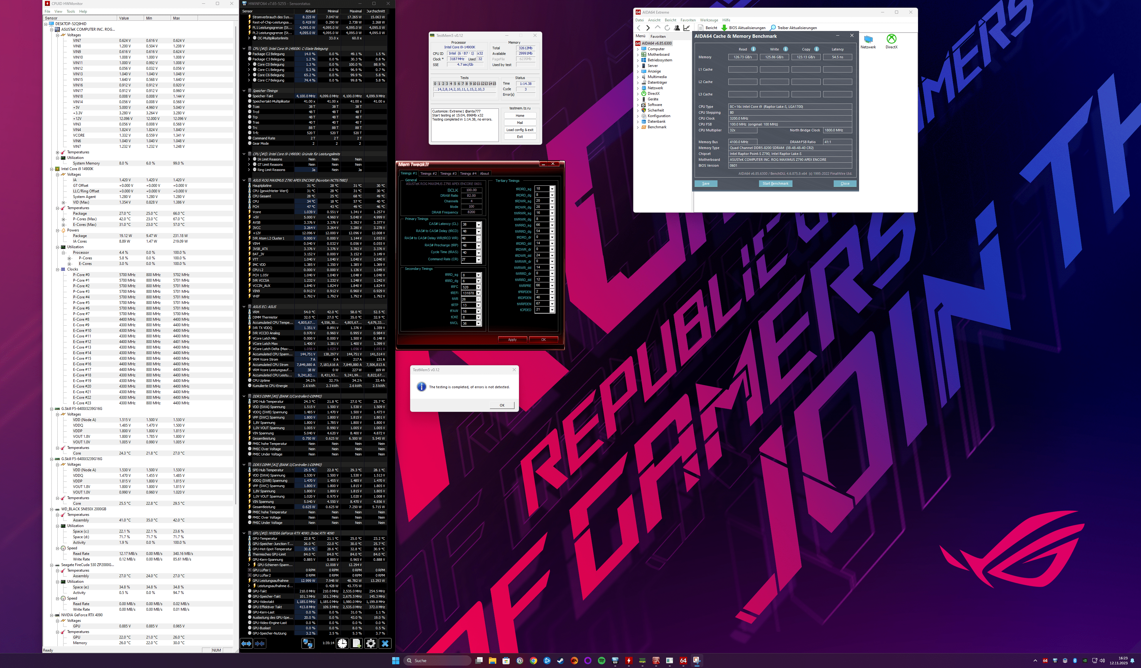Select Motherboard item in AIDA64 tree
Image resolution: width=1141 pixels, height=668 pixels.
click(658, 54)
